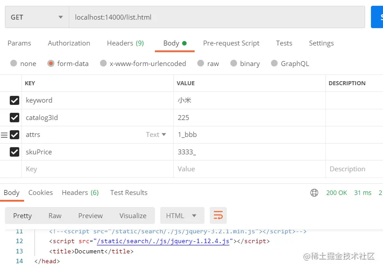Click the 3333_ value cell
Image resolution: width=383 pixels, height=269 pixels.
250,152
